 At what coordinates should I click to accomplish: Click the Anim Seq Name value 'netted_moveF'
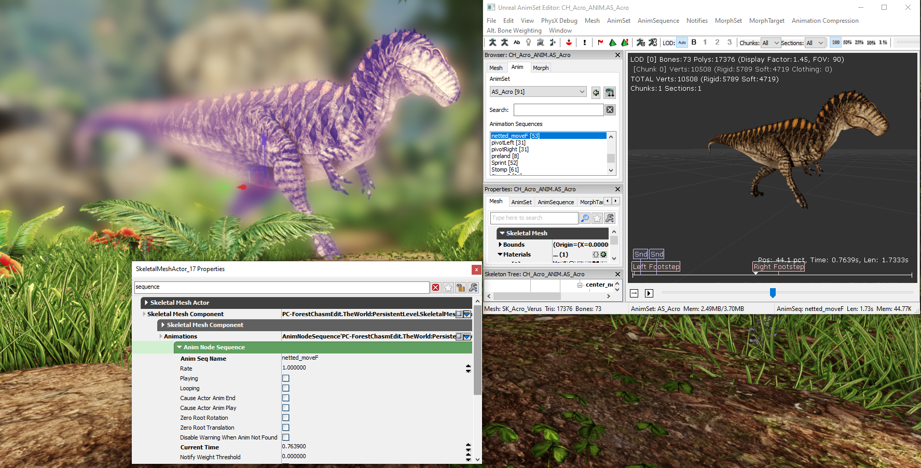coord(300,358)
